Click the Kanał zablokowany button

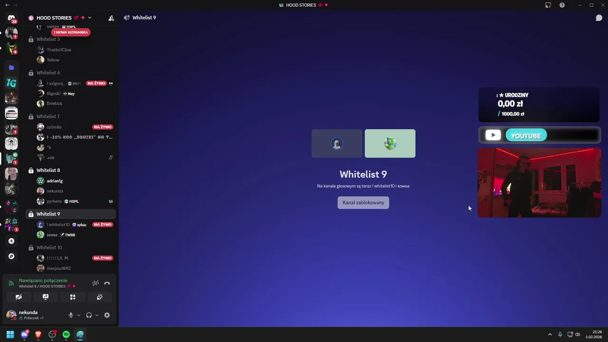pos(363,202)
